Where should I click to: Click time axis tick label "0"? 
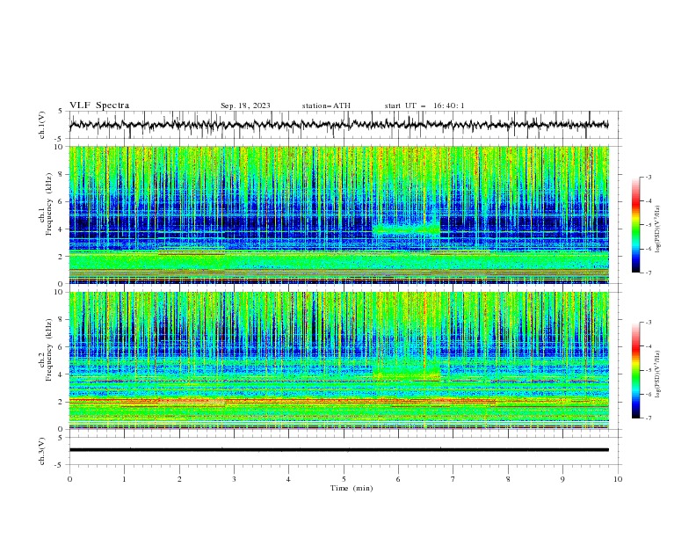(x=69, y=479)
